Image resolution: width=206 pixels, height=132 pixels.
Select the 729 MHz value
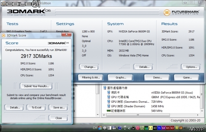tap(157, 102)
